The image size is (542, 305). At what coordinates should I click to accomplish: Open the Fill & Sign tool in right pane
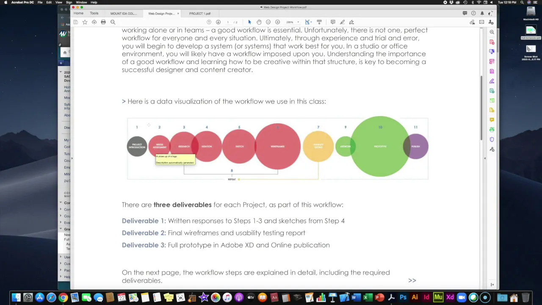[492, 81]
